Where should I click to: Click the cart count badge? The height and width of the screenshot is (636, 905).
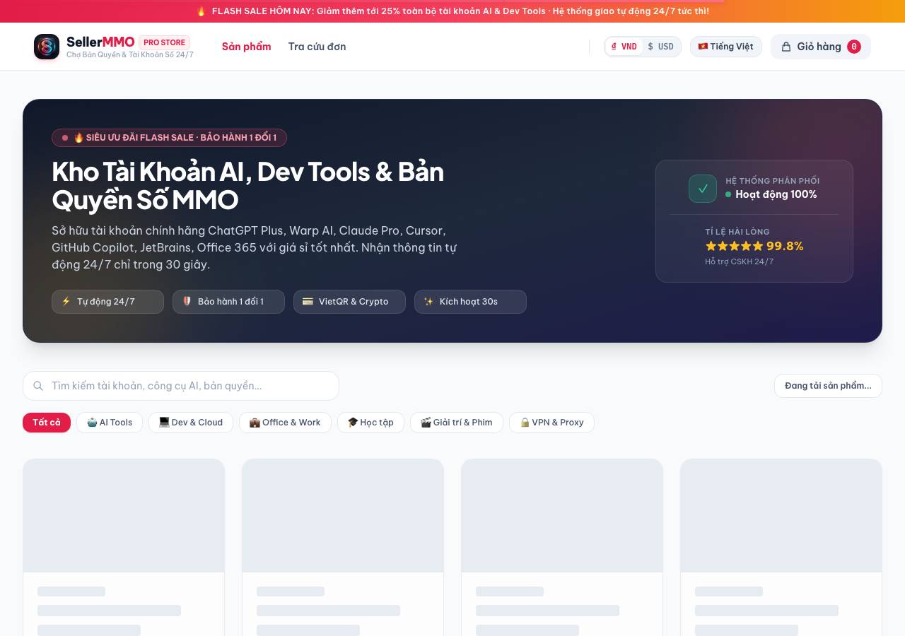[854, 47]
